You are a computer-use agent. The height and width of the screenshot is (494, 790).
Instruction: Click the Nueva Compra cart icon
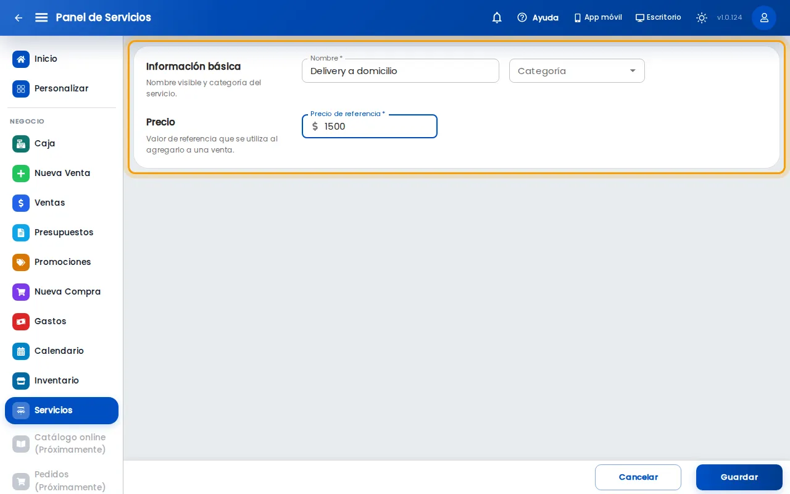21,292
